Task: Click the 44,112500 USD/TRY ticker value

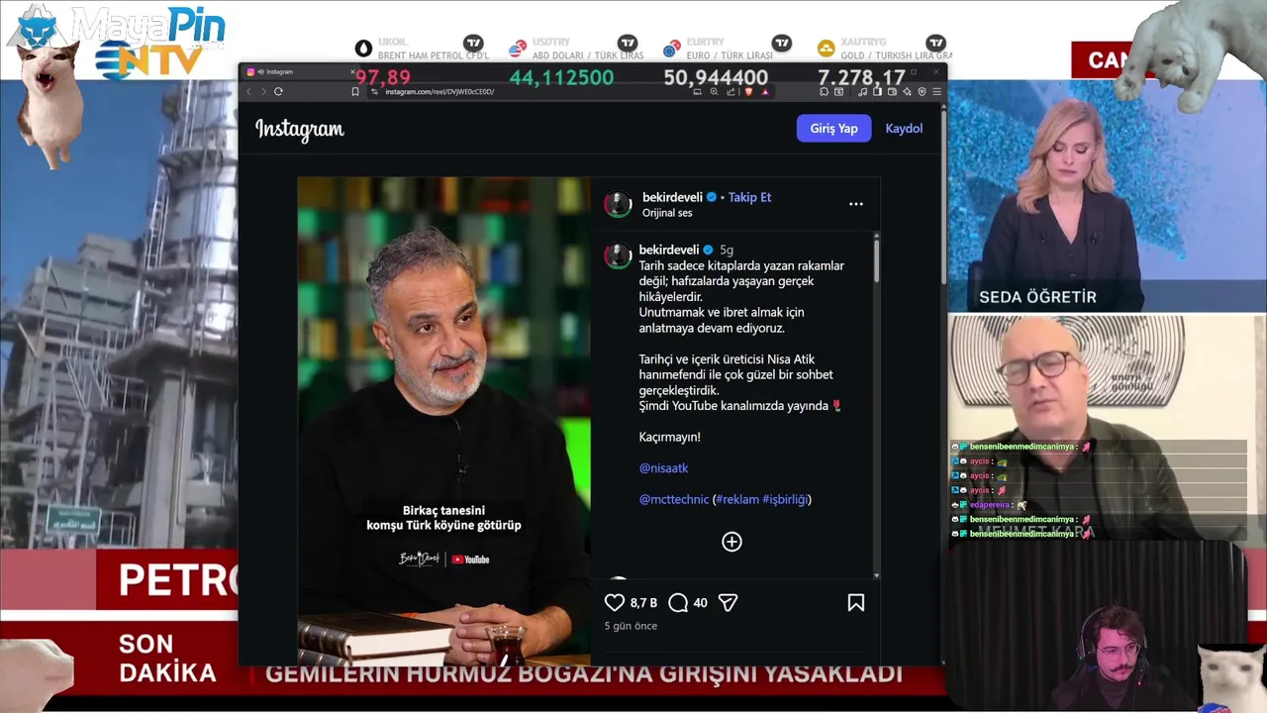Action: 561,77
